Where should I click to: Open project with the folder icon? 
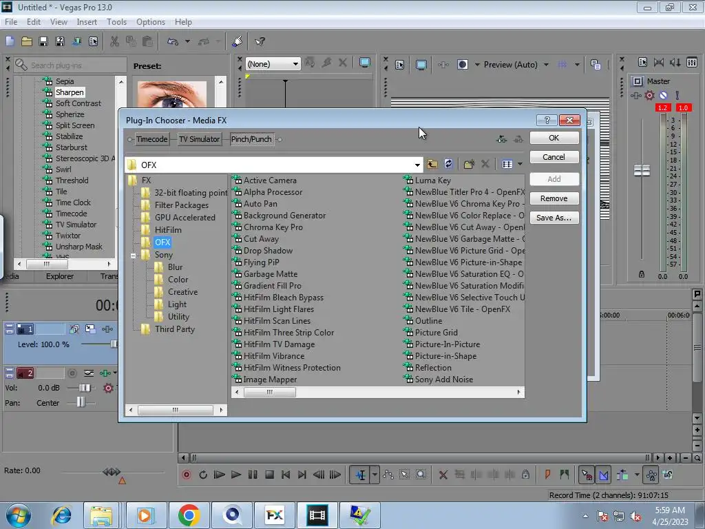(27, 41)
